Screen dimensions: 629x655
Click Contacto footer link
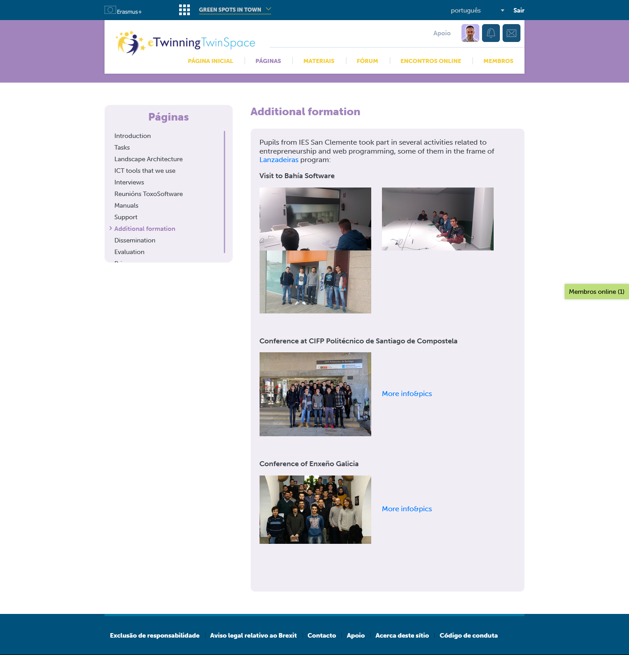322,635
